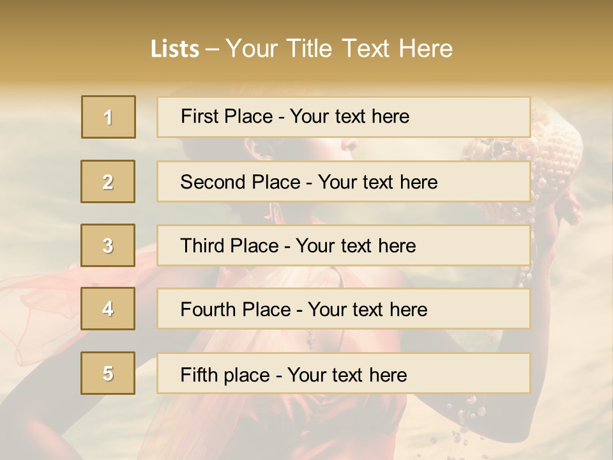Click the "Third Place" text bar
The width and height of the screenshot is (613, 460).
344,245
